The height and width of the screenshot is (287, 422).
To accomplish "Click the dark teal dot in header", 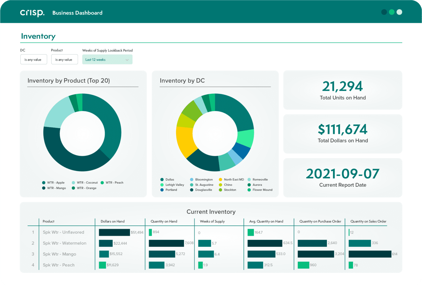I will click(x=384, y=12).
